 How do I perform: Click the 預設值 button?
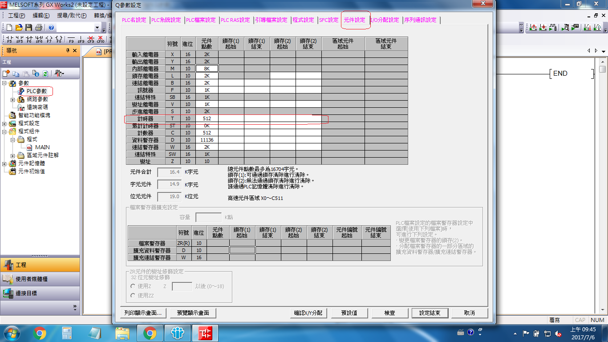pos(349,313)
